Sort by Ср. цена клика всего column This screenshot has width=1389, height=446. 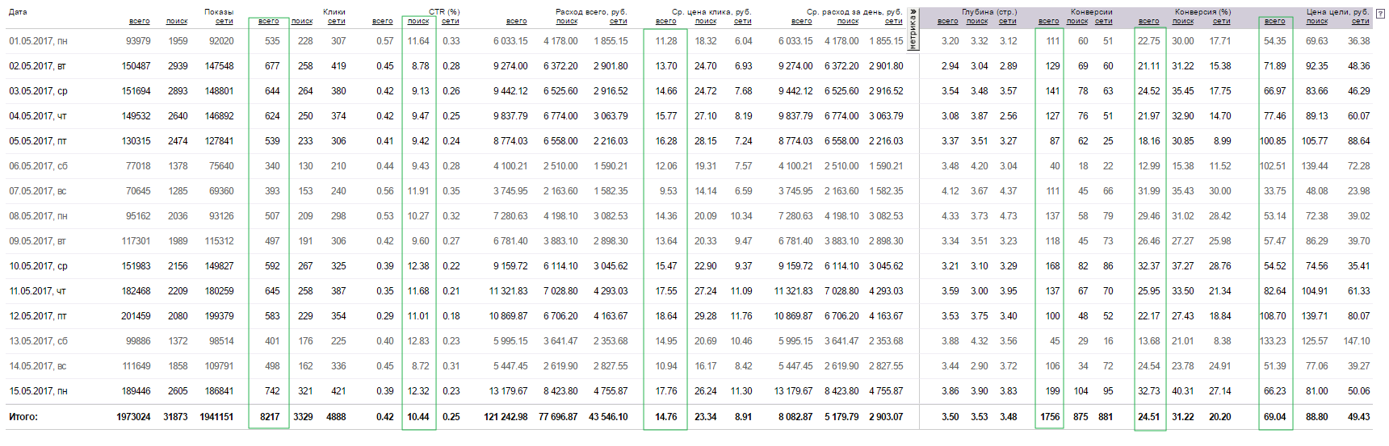click(666, 22)
